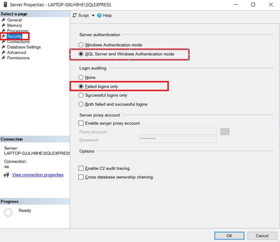This screenshot has height=242, width=280.
Task: Click the Script scroll icon
Action: 74,15
